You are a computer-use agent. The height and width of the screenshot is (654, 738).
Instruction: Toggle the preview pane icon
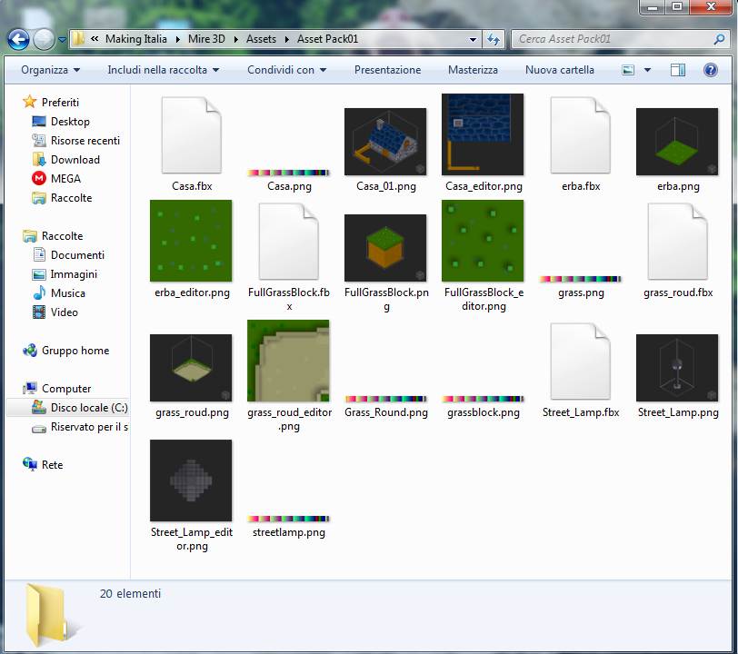678,70
